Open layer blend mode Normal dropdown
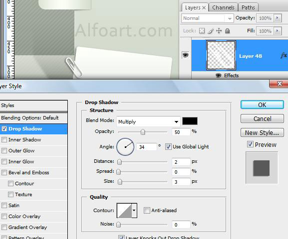This screenshot has width=288, height=239. [x=207, y=18]
